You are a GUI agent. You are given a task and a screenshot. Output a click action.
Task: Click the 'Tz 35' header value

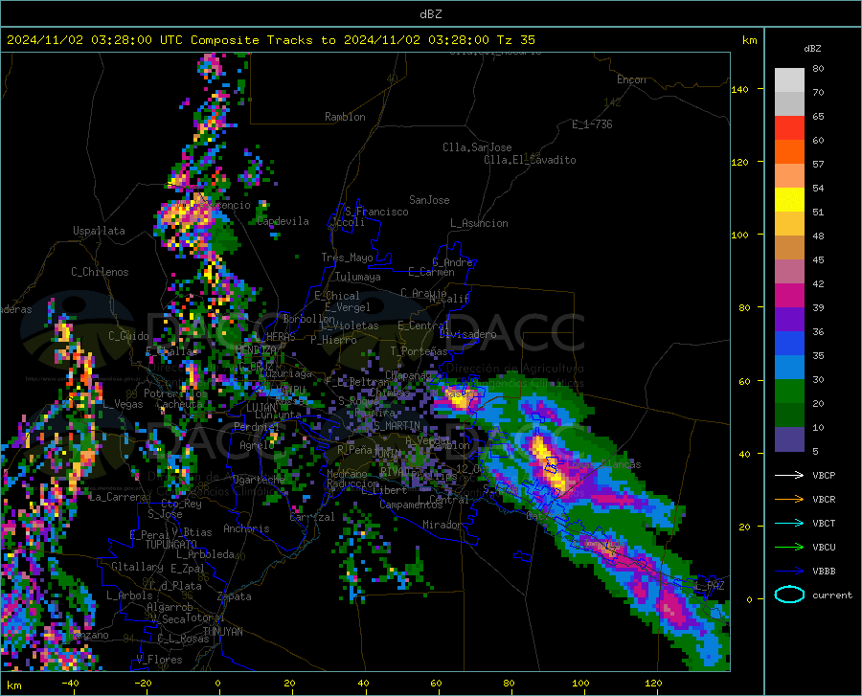515,40
